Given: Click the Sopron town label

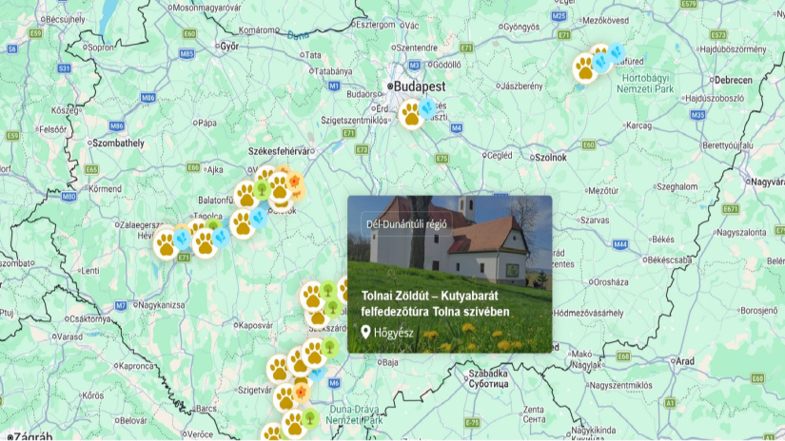Looking at the screenshot, I should pyautogui.click(x=101, y=48).
